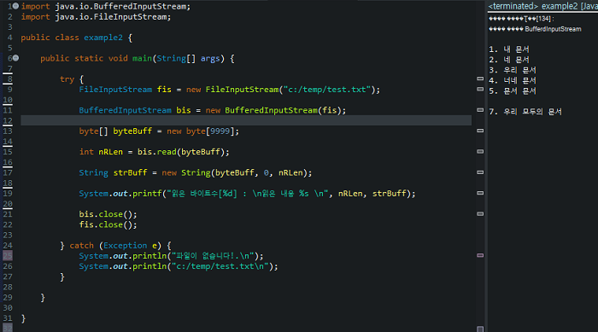Collapse the main method fold toggle
The image size is (598, 332).
pyautogui.click(x=15, y=58)
